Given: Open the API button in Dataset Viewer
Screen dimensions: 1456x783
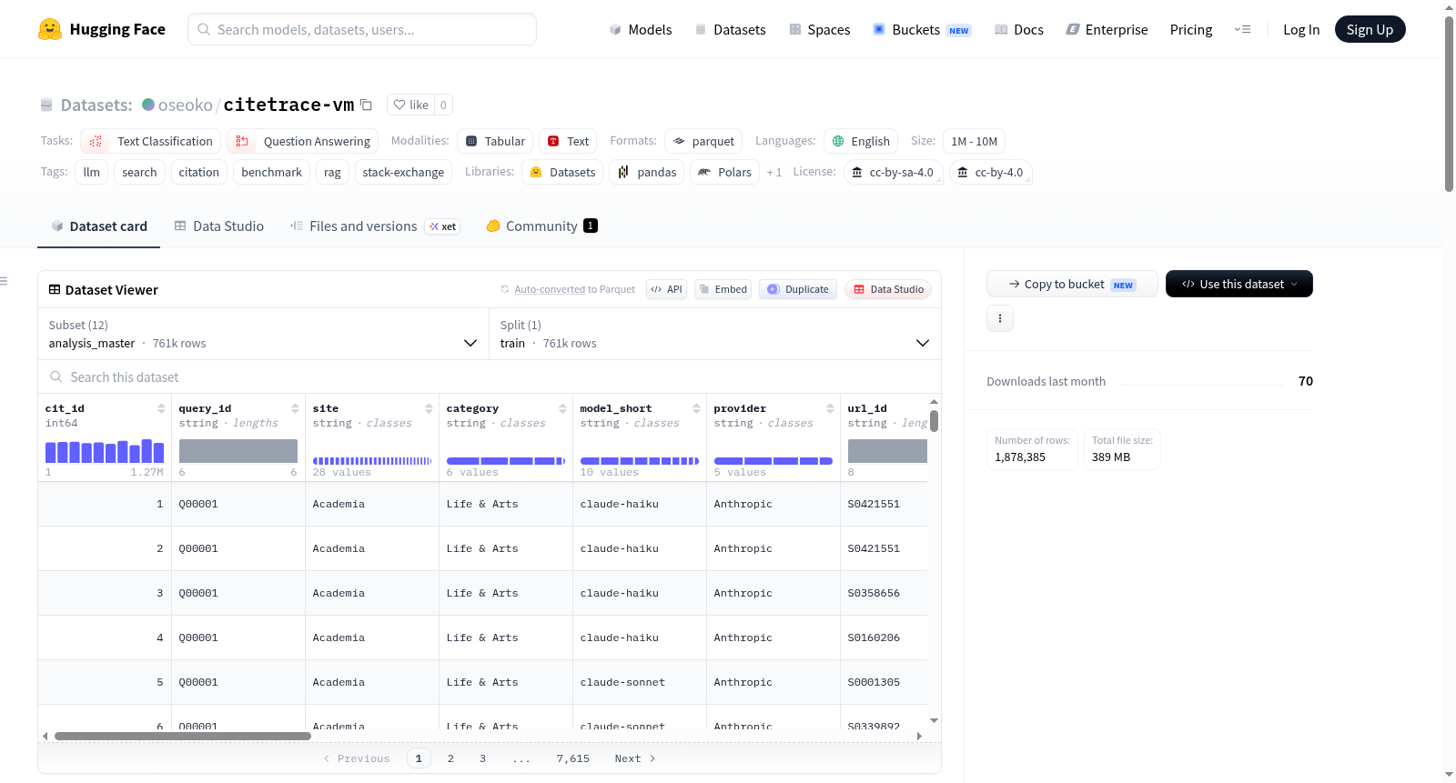Looking at the screenshot, I should point(666,289).
